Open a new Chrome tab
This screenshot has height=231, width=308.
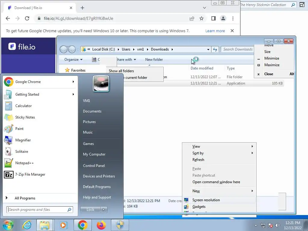(x=82, y=8)
